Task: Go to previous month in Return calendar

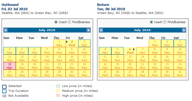Action: click(x=101, y=30)
